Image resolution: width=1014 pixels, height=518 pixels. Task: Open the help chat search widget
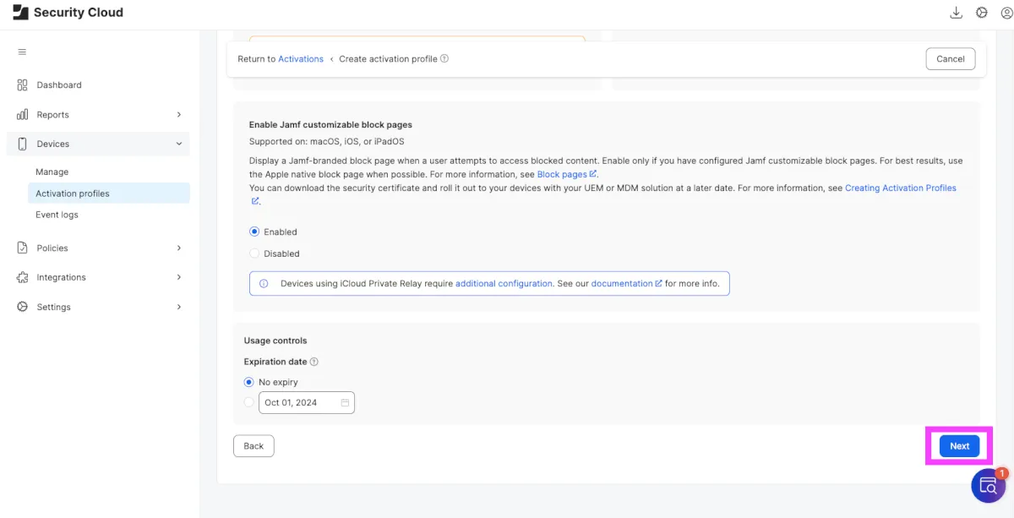coord(988,486)
